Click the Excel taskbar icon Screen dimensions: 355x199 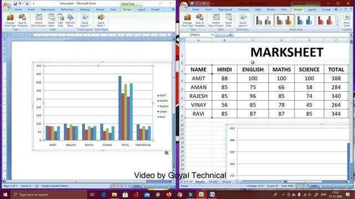[201, 195]
